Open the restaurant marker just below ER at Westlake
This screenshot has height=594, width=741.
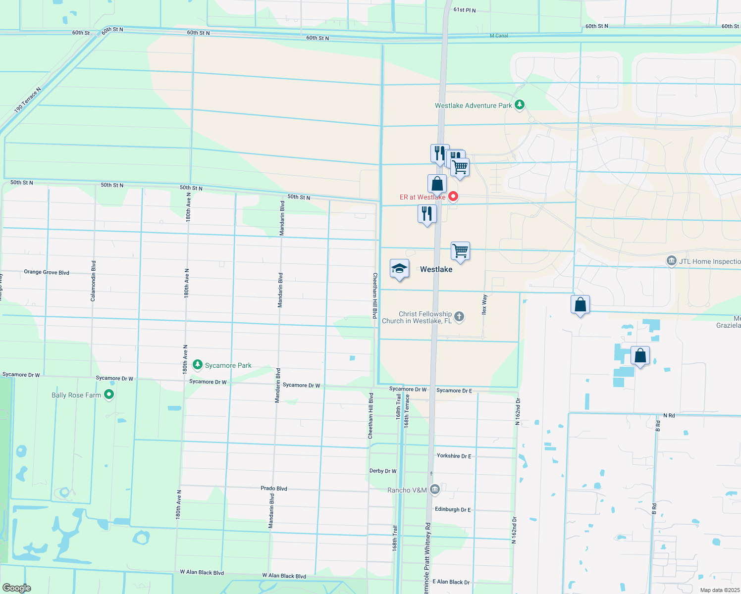(427, 215)
